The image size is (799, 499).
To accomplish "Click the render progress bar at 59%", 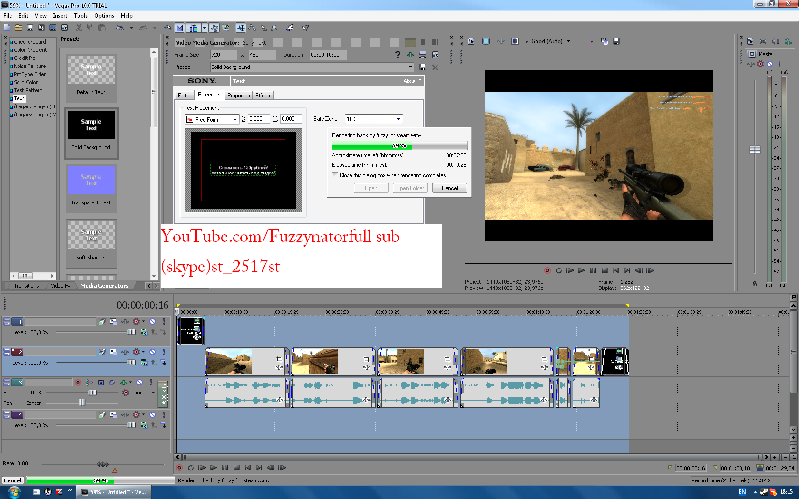I will pyautogui.click(x=399, y=145).
